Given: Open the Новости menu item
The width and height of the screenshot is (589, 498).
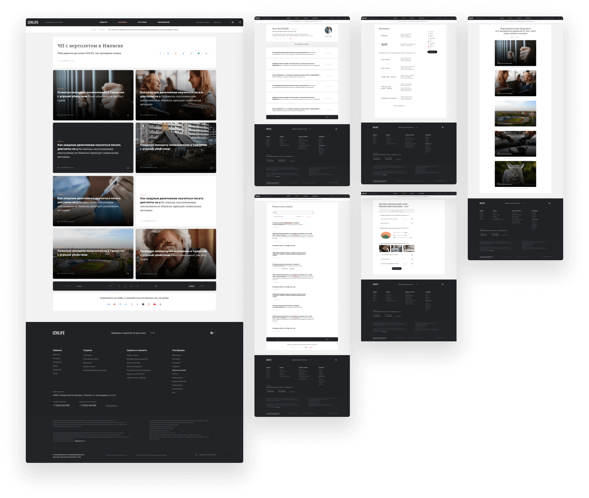Looking at the screenshot, I should (x=103, y=22).
